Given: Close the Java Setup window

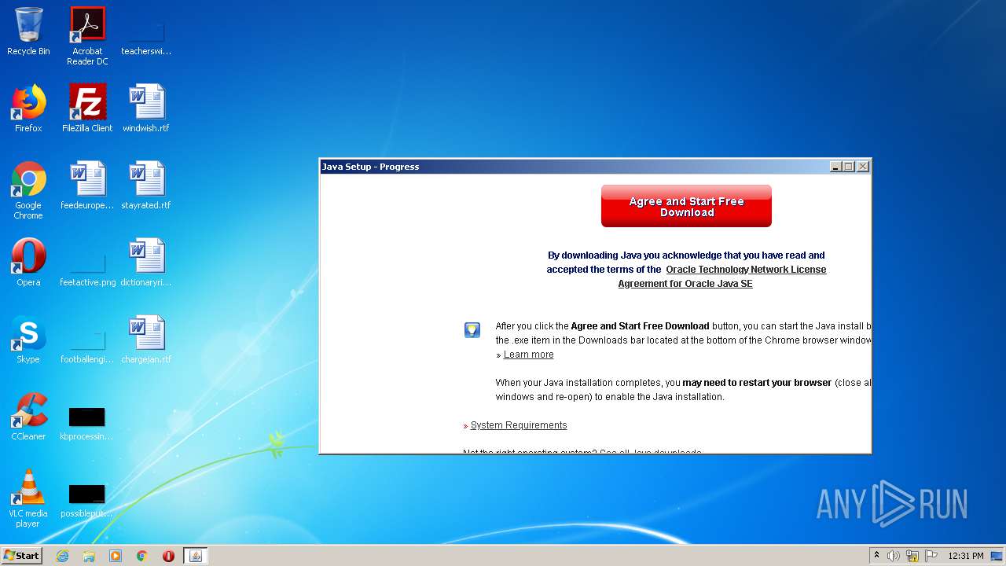Looking at the screenshot, I should point(863,167).
